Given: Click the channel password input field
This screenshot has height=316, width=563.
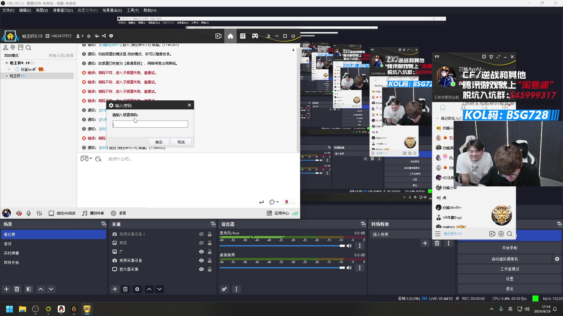Looking at the screenshot, I should point(150,124).
